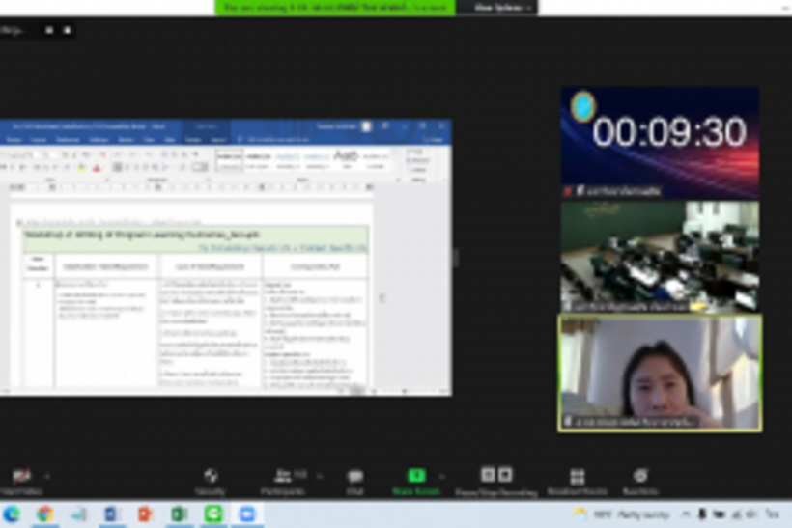Apply the yellow text highlight color

(81, 168)
